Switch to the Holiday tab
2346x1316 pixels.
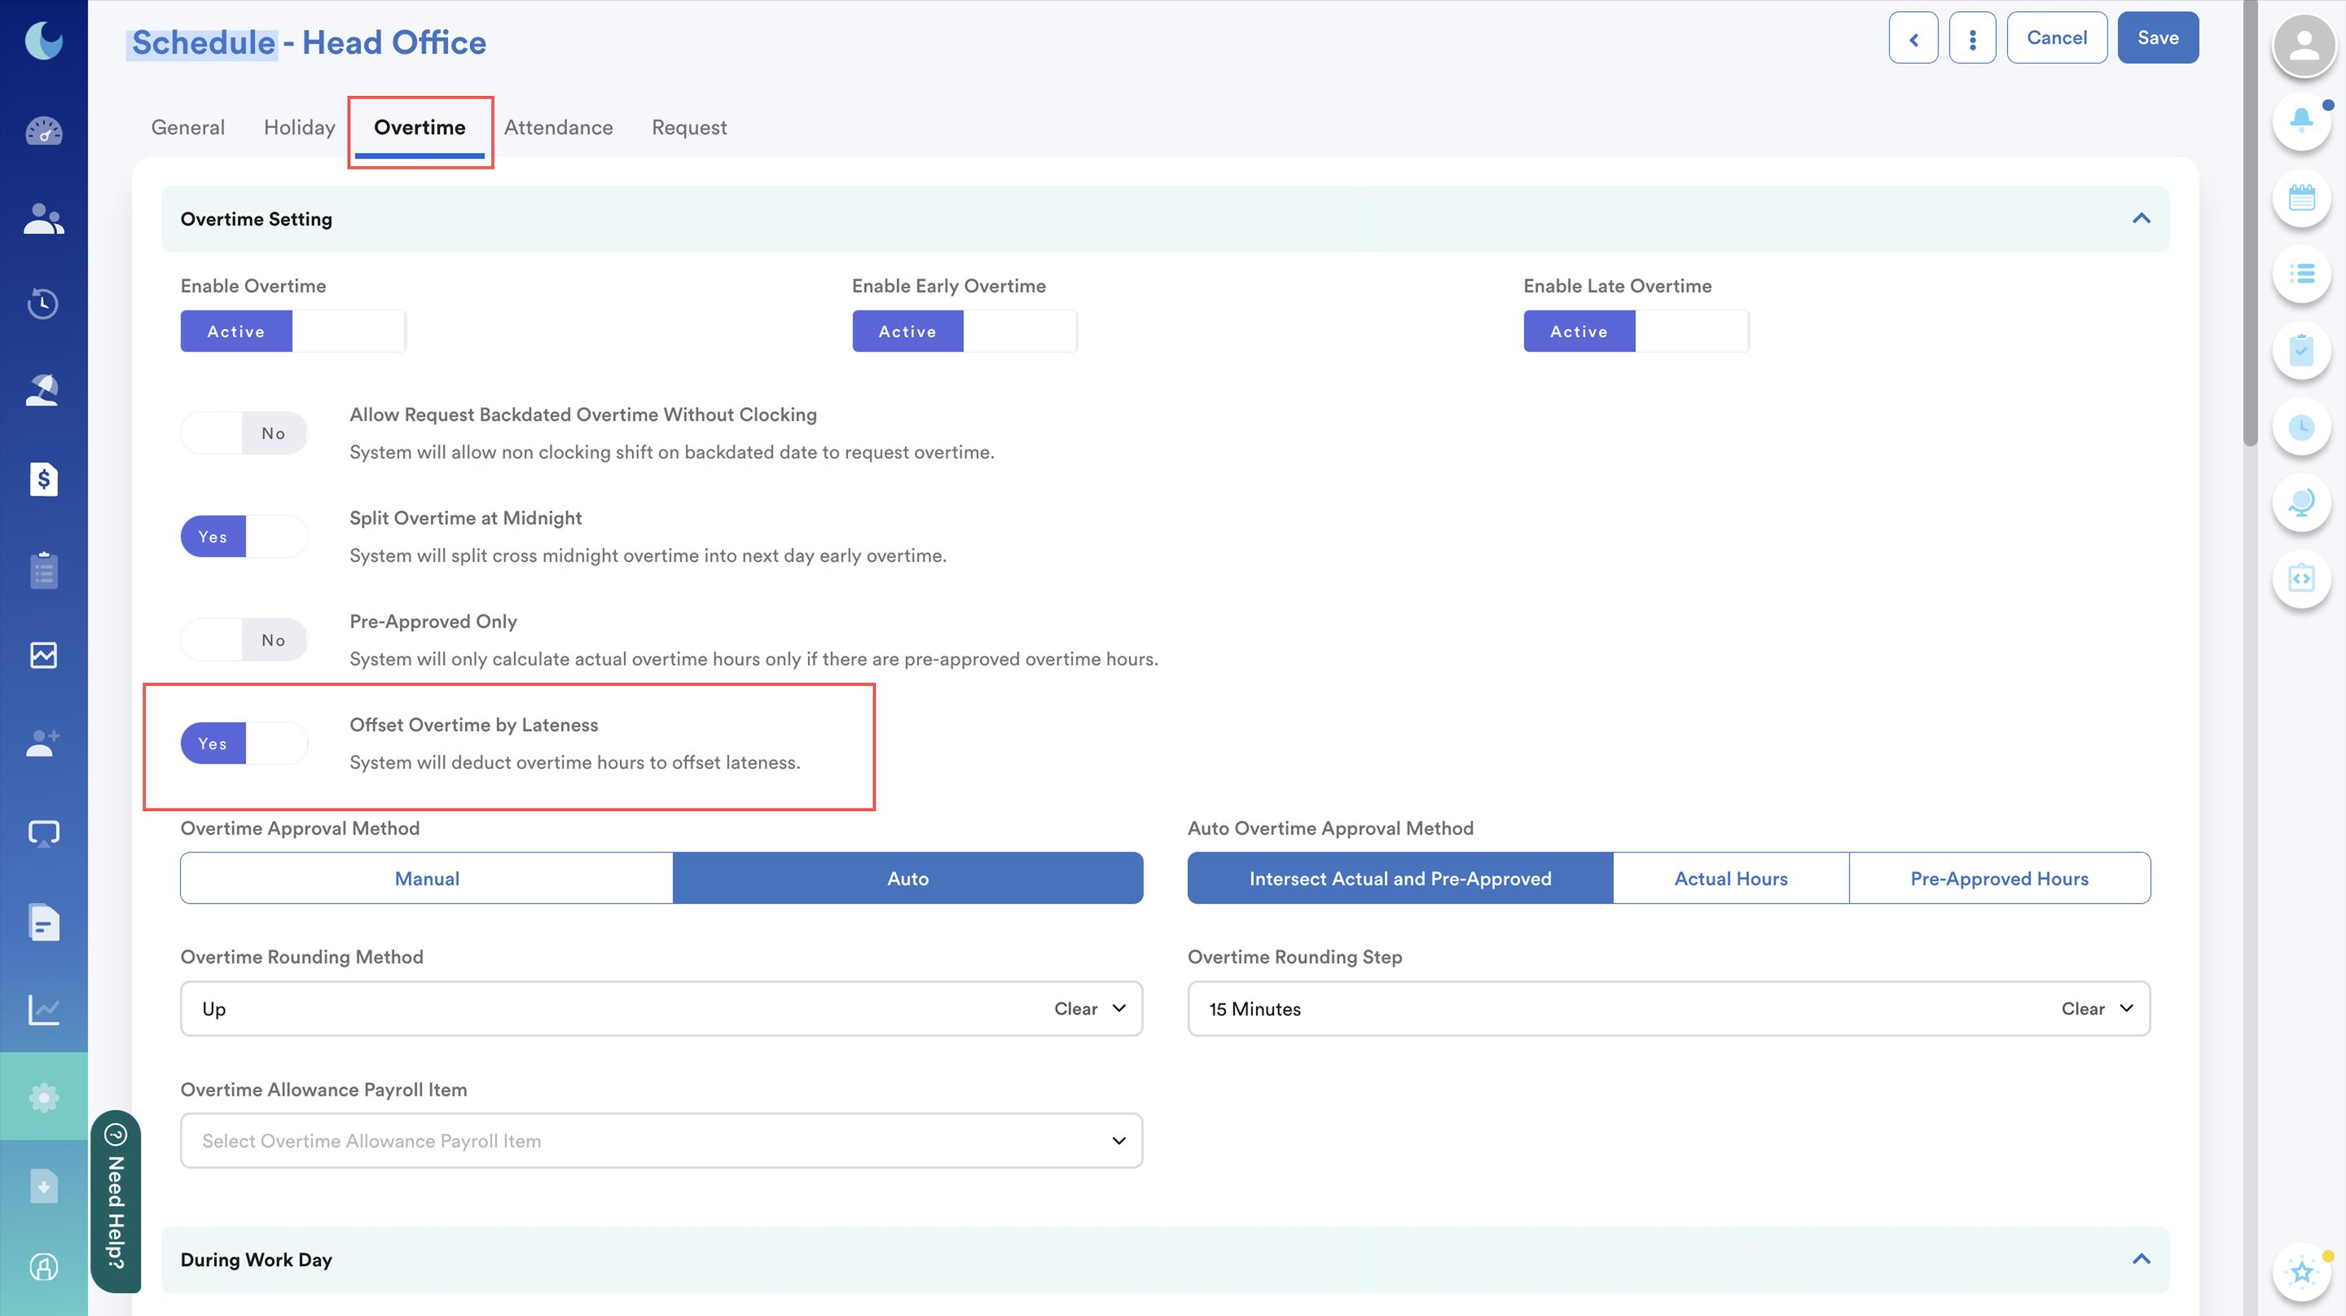299,128
